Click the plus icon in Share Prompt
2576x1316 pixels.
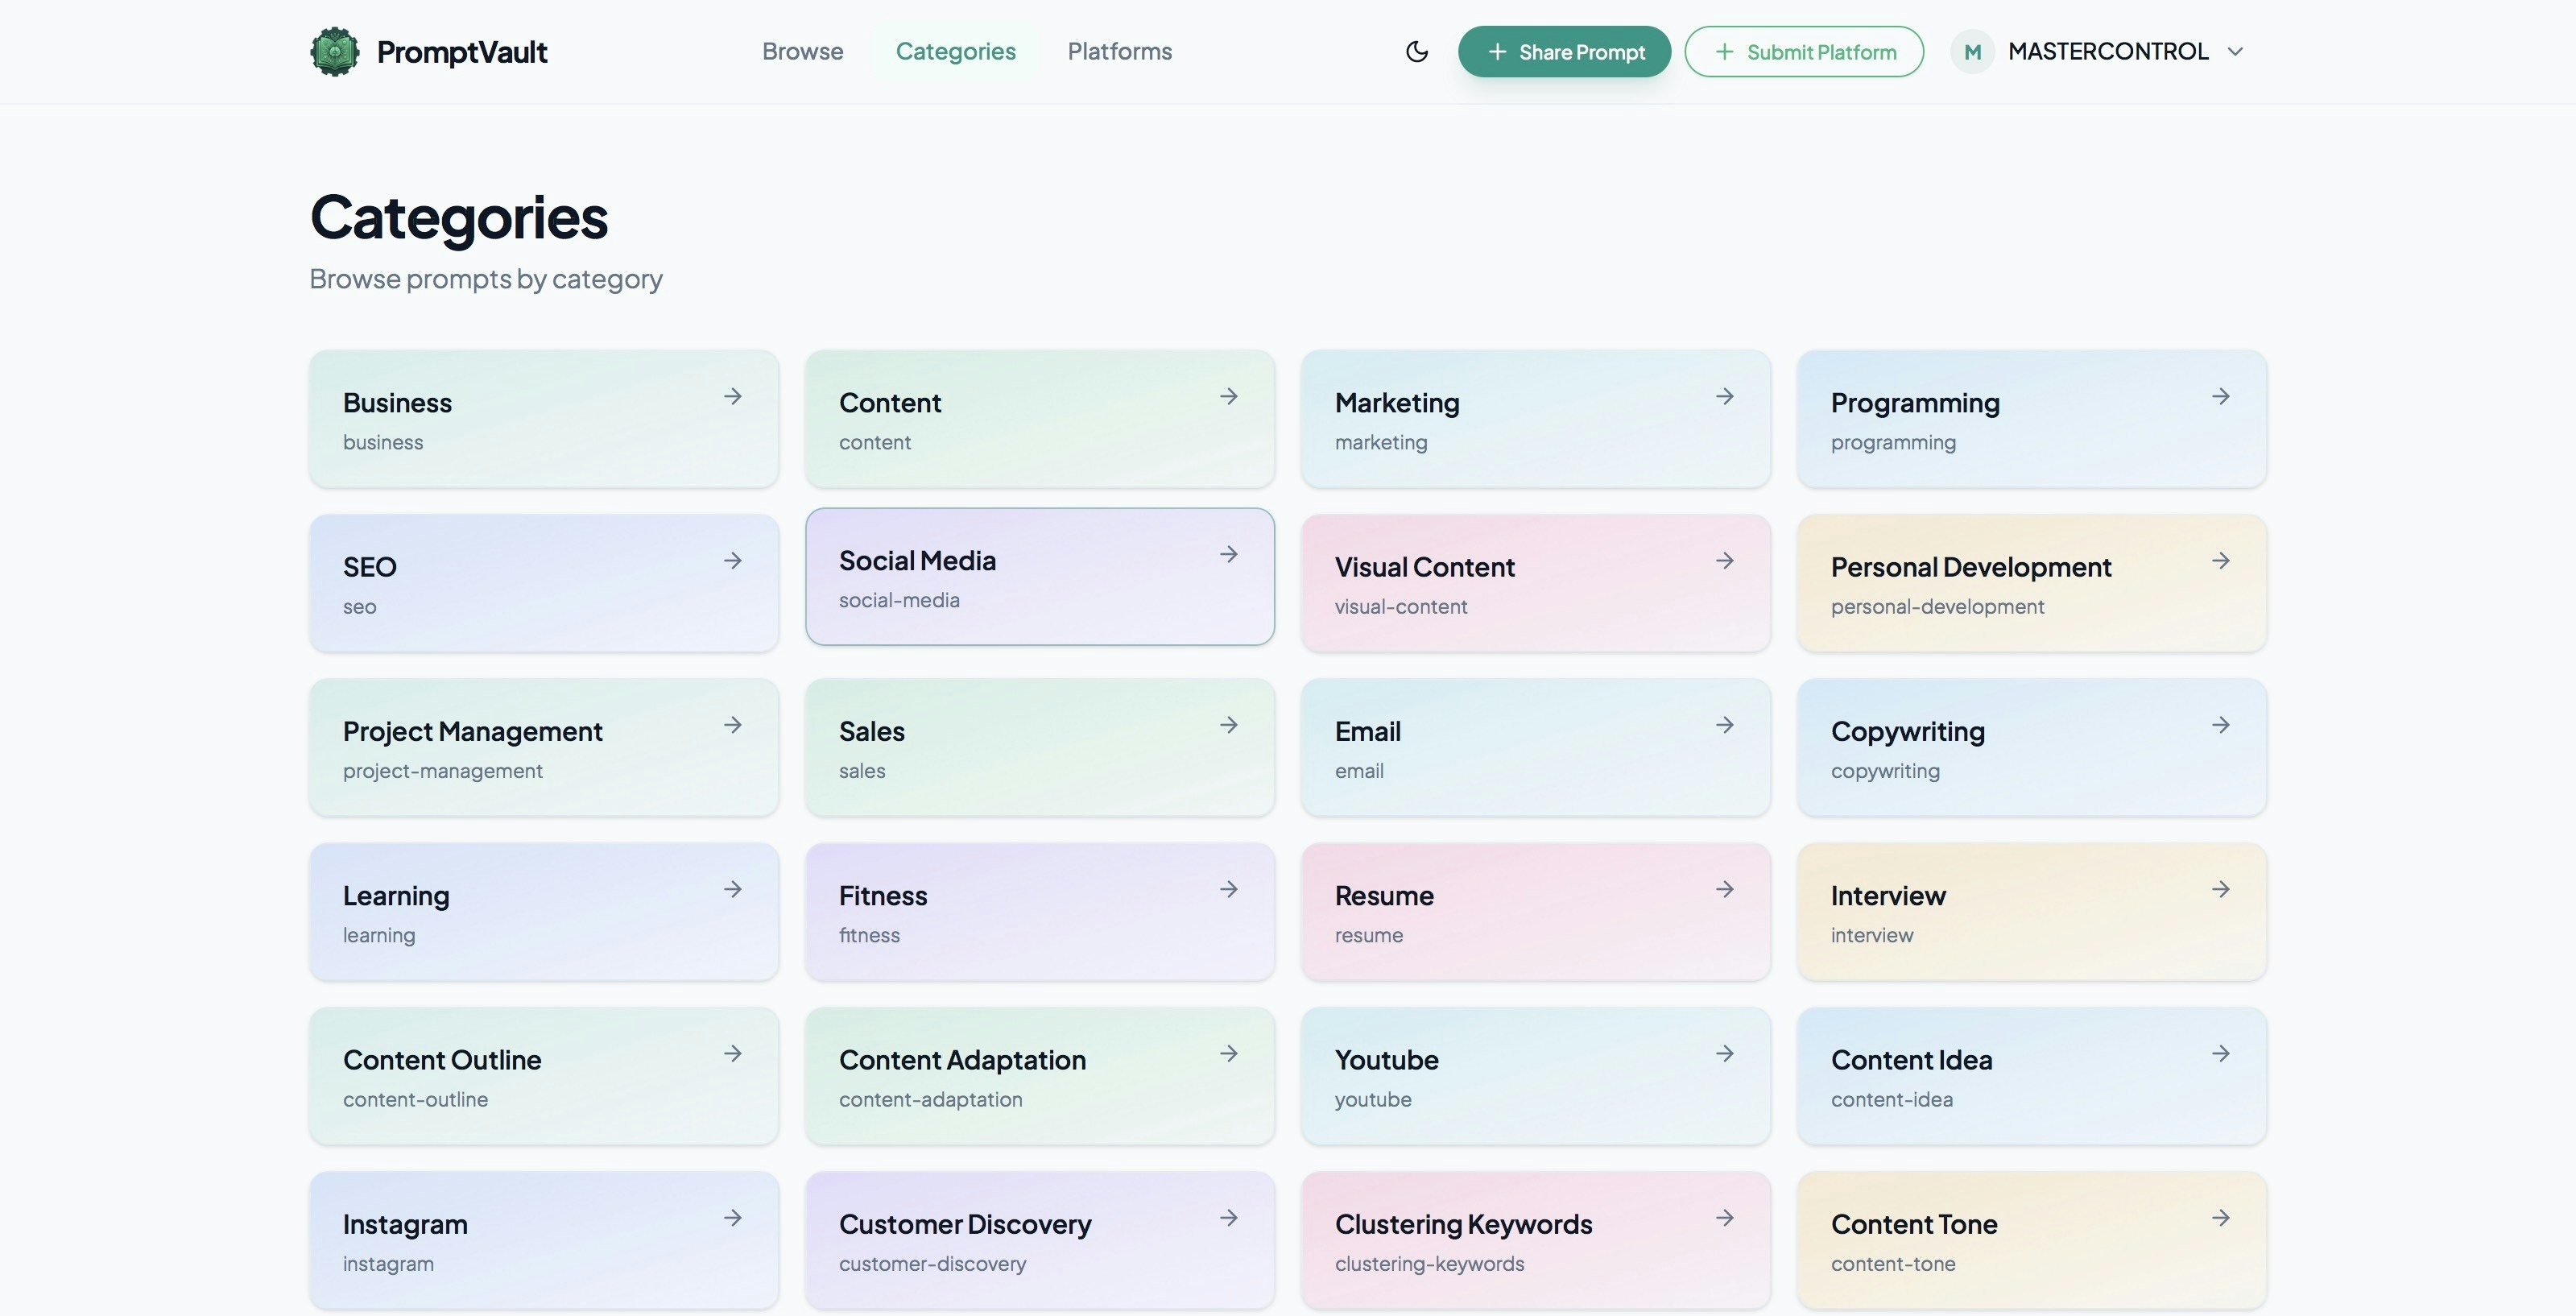(x=1496, y=51)
